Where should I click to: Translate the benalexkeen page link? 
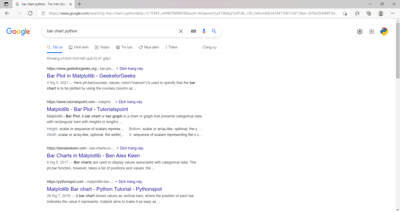tap(132, 148)
